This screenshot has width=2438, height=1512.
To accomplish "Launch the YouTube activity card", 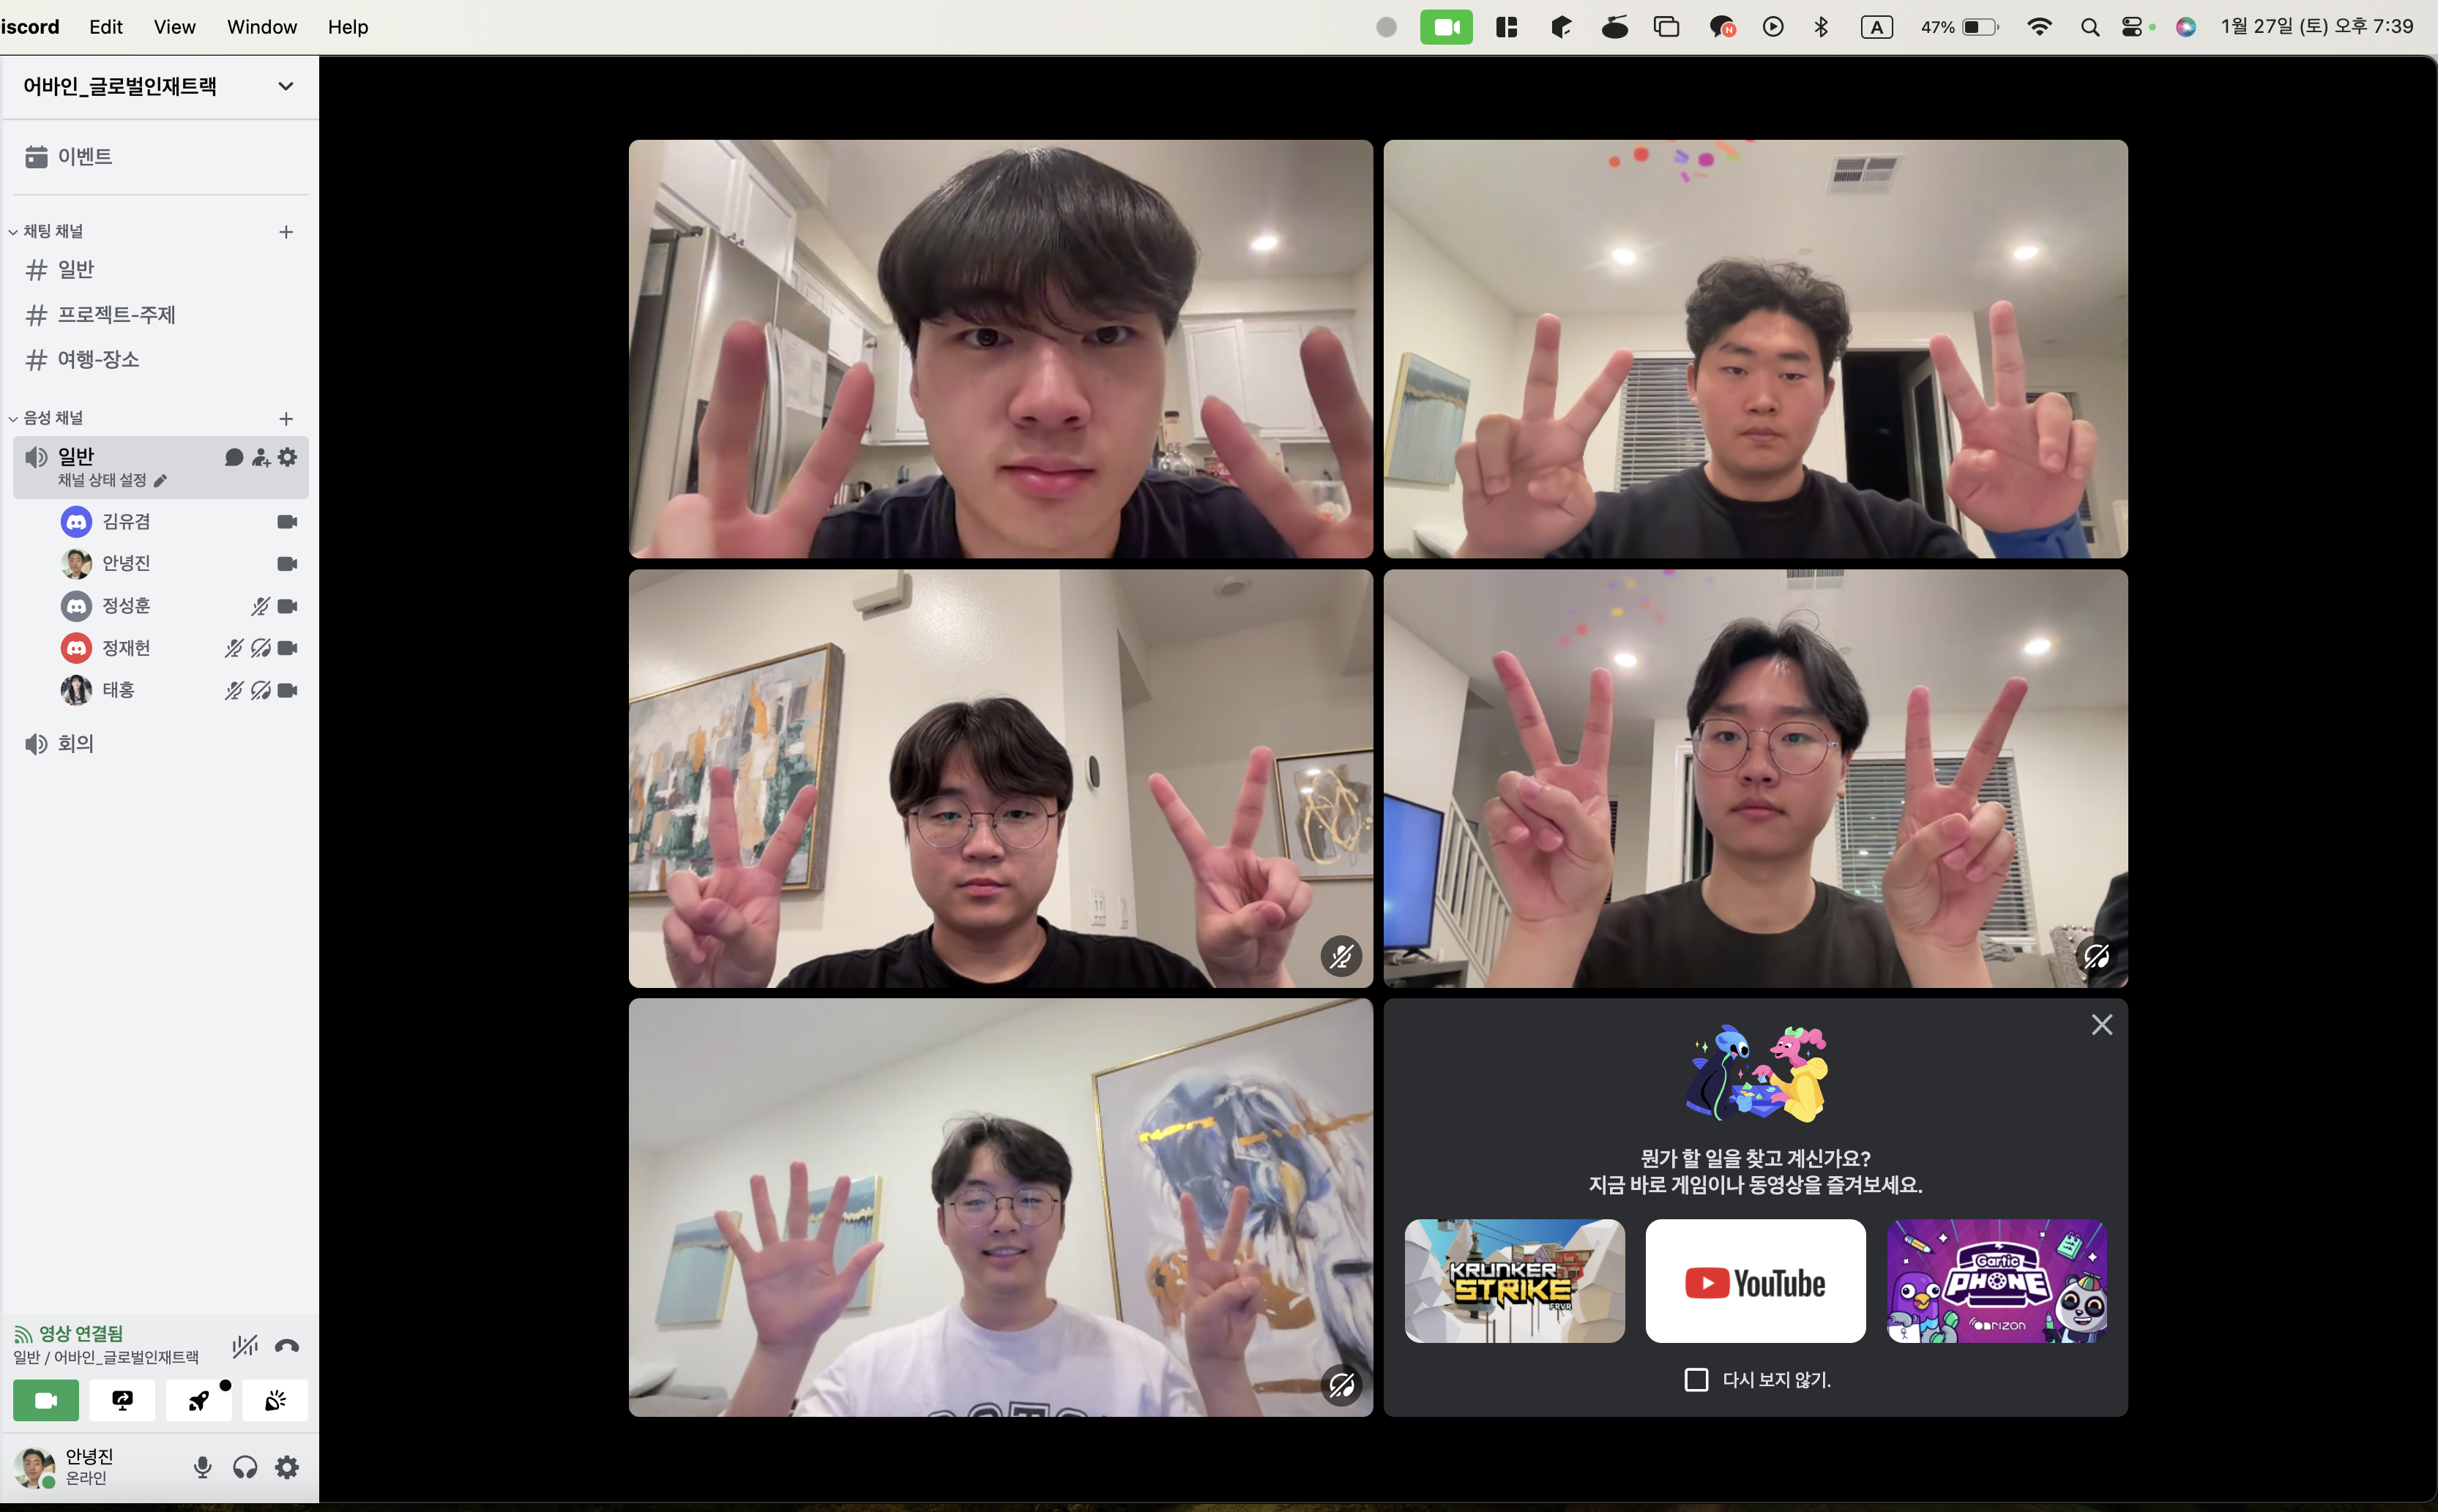I will (1755, 1281).
